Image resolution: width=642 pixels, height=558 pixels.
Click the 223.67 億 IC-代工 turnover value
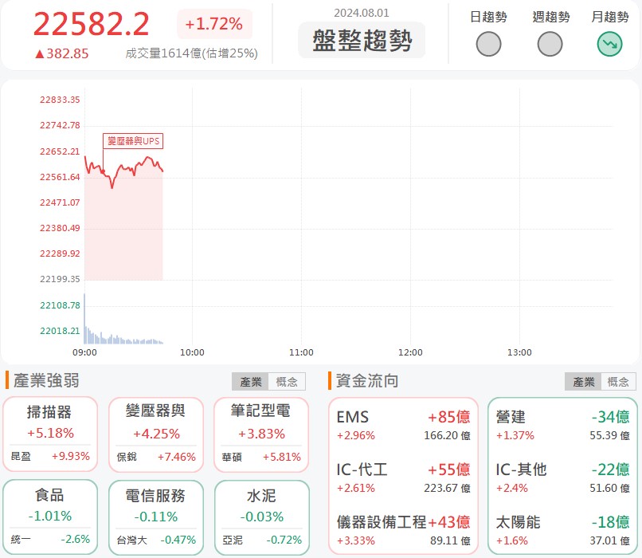tap(447, 489)
